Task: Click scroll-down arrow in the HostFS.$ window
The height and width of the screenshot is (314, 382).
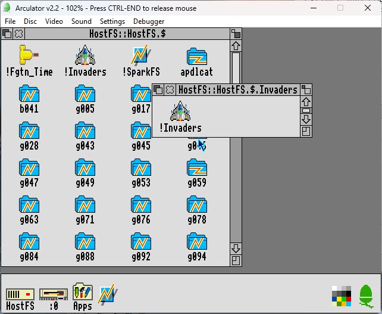Action: (236, 248)
